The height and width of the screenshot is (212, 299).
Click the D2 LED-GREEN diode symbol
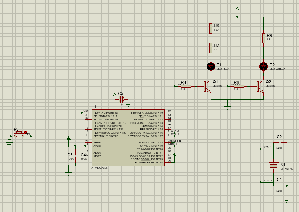click(264, 67)
